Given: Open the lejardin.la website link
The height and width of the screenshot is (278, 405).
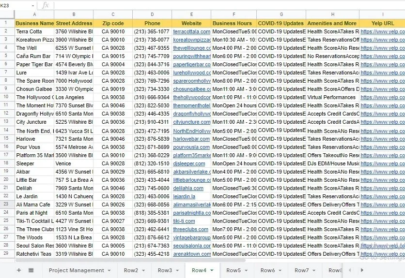Looking at the screenshot, I should click(x=184, y=196).
